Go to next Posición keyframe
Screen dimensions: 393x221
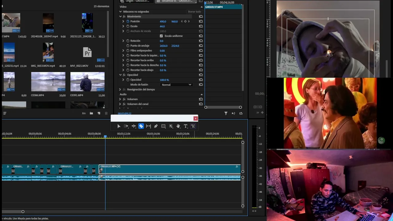click(189, 21)
